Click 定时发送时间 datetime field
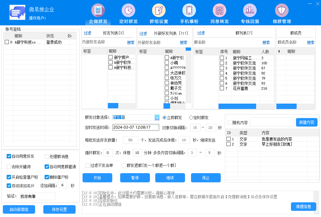 click(136, 127)
